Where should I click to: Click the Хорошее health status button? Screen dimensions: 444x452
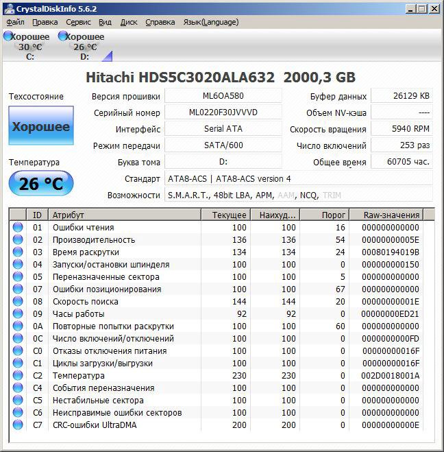pyautogui.click(x=41, y=126)
